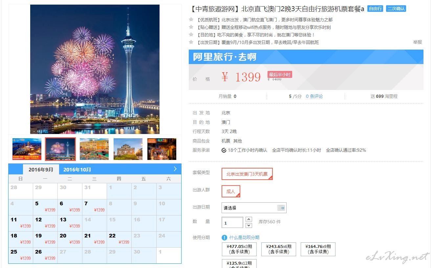This screenshot has width=433, height=268.
Task: Switch calendar to 2016年10月 tab
Action: click(x=77, y=169)
